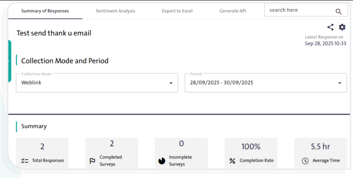Click the Incomplete Surveys pie icon

pyautogui.click(x=162, y=161)
